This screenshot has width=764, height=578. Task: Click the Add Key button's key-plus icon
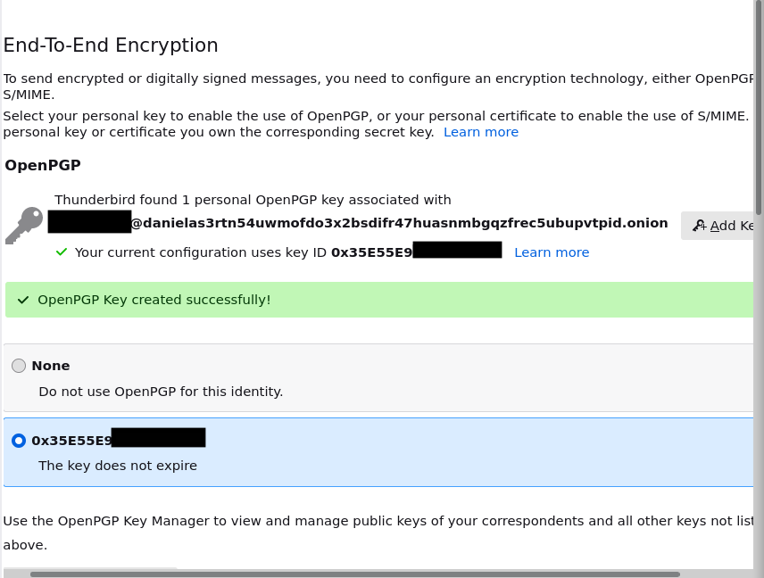click(x=699, y=226)
